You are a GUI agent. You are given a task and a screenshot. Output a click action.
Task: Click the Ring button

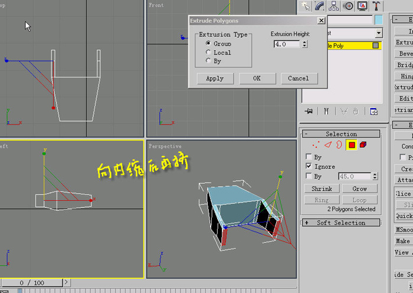[322, 200]
